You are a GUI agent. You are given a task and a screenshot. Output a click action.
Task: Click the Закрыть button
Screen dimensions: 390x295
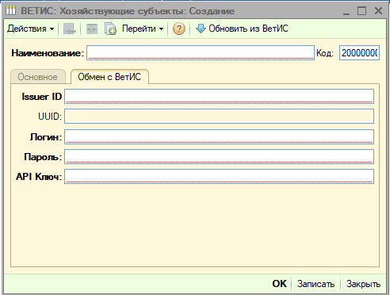pos(363,284)
